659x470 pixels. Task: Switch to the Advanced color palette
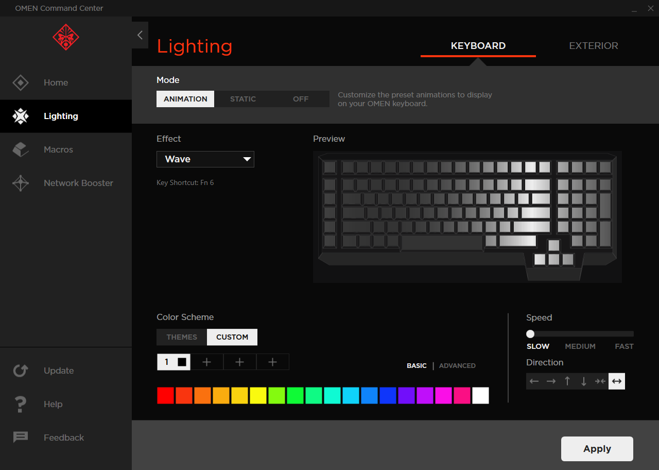pos(457,366)
